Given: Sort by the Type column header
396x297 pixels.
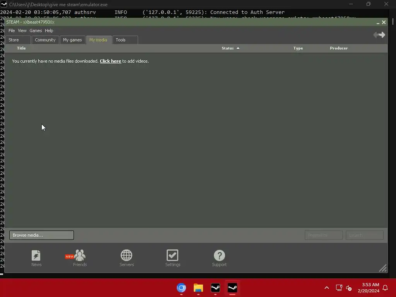Looking at the screenshot, I should pos(298,48).
